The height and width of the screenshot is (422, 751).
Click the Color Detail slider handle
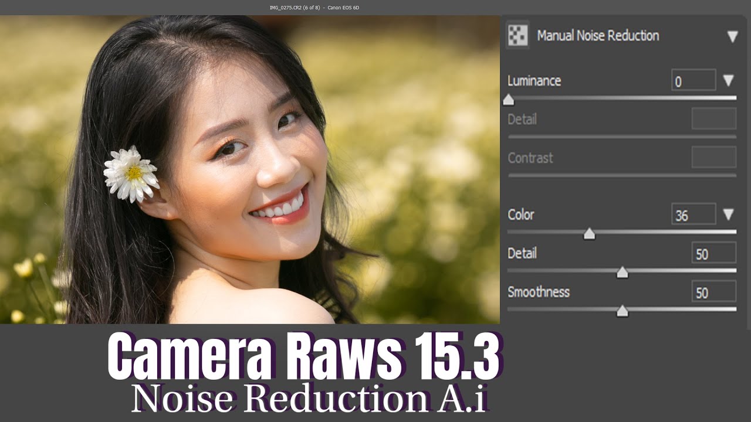[x=622, y=273]
